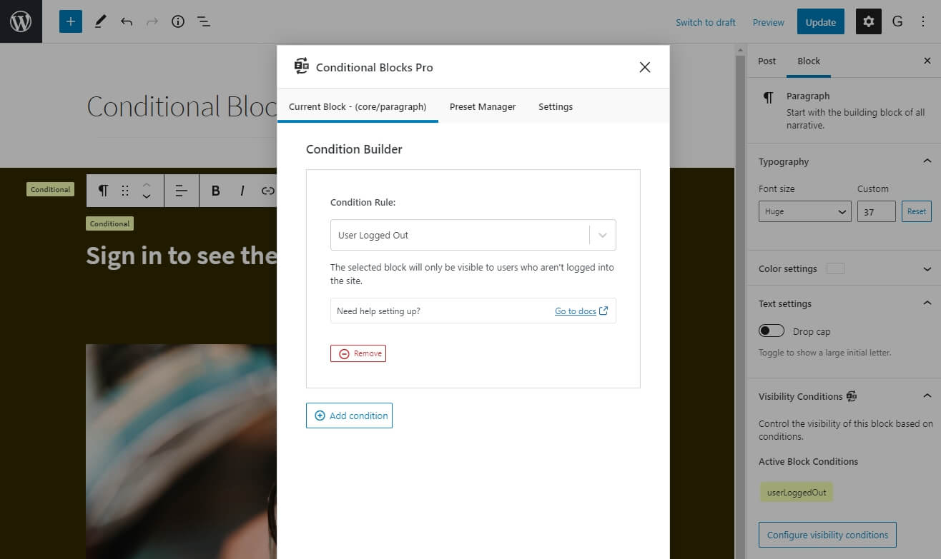Click the image block in the editor
The width and height of the screenshot is (941, 559).
181,451
